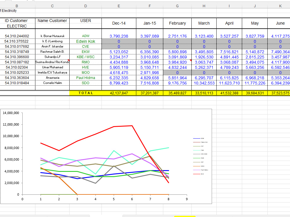Click the Paul Hidma user cell

tap(86, 78)
